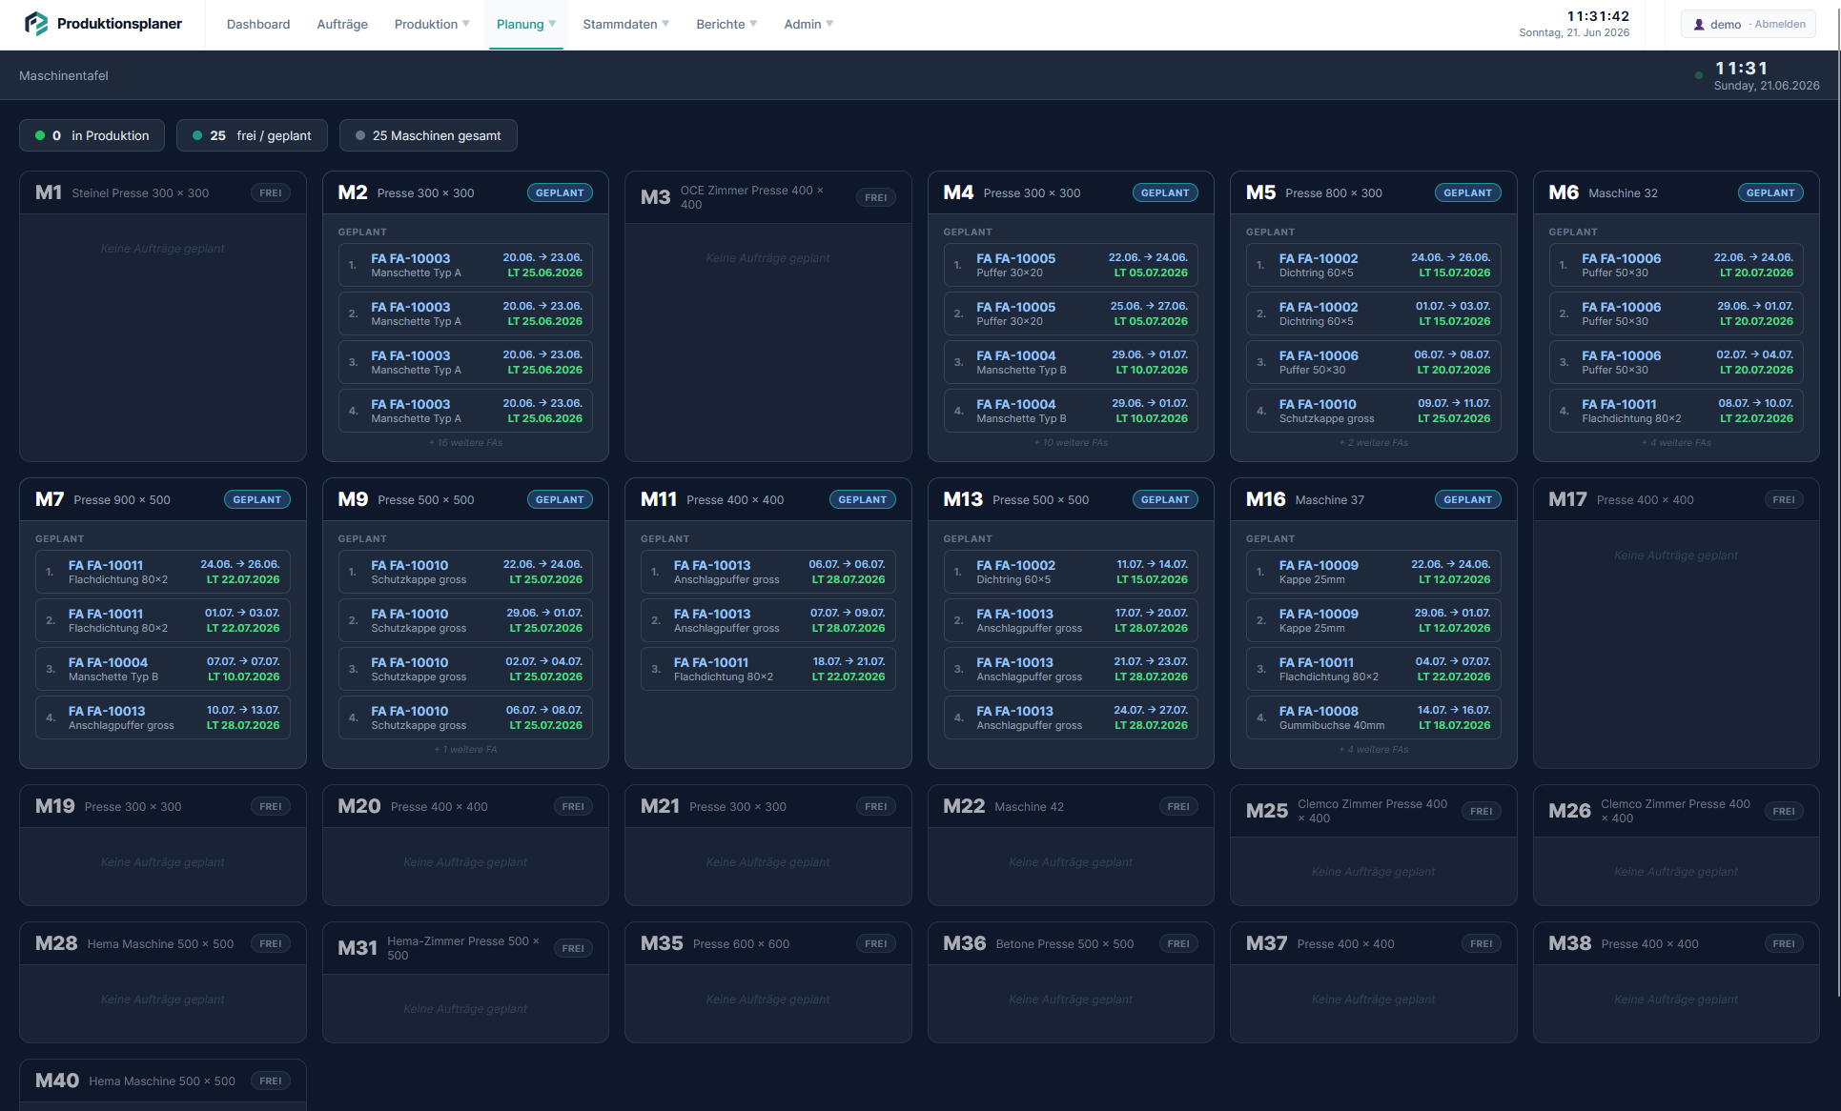Viewport: 1841px width, 1111px height.
Task: Click the Abmelden logout link
Action: [1780, 25]
